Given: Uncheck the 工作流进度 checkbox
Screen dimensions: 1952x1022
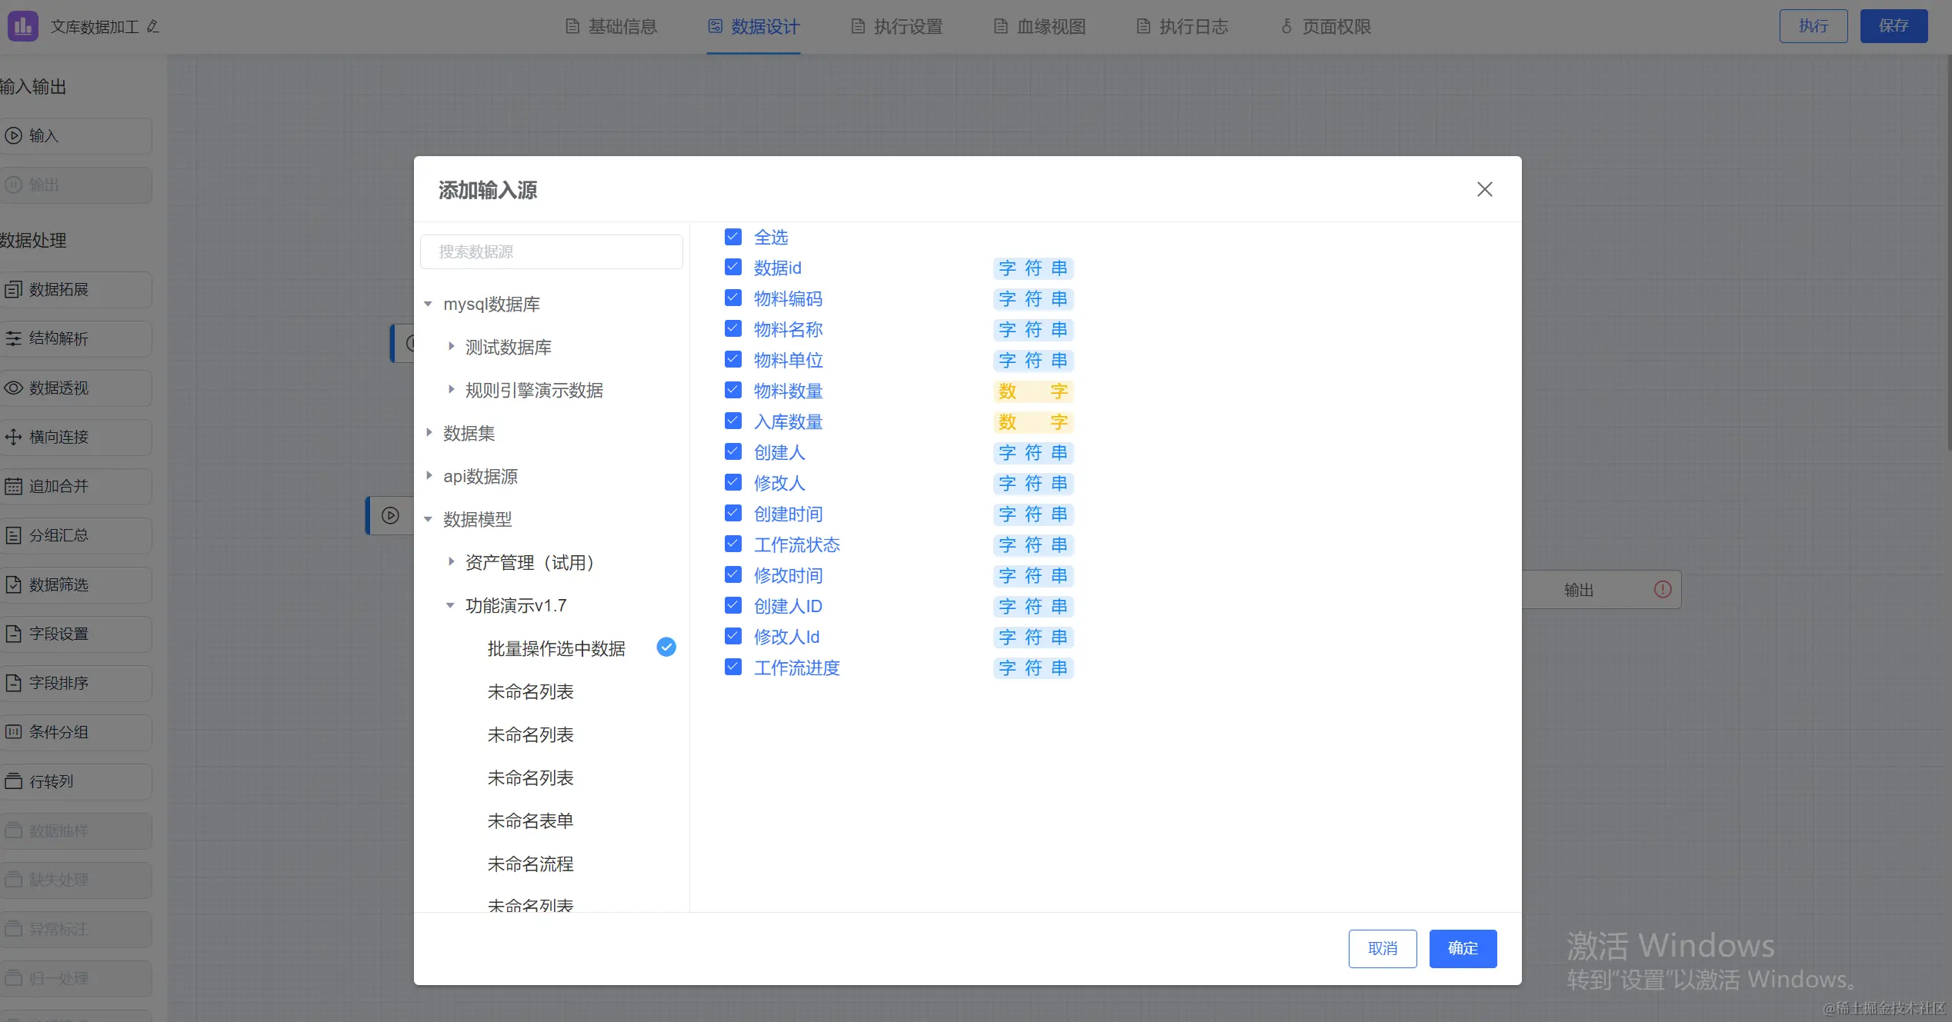Looking at the screenshot, I should pyautogui.click(x=733, y=667).
